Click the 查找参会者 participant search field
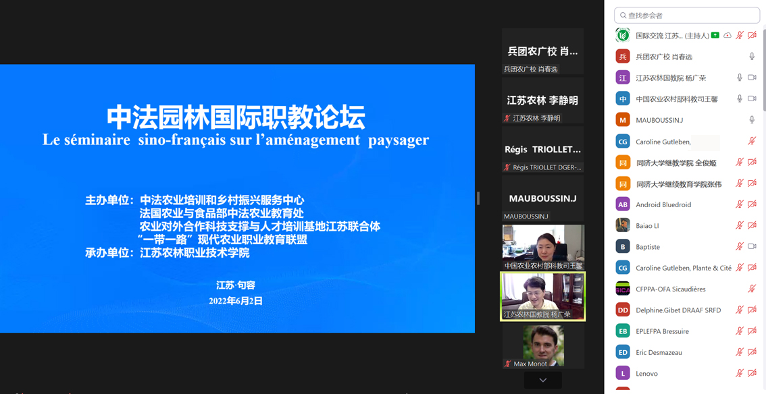This screenshot has width=766, height=394. [x=687, y=15]
